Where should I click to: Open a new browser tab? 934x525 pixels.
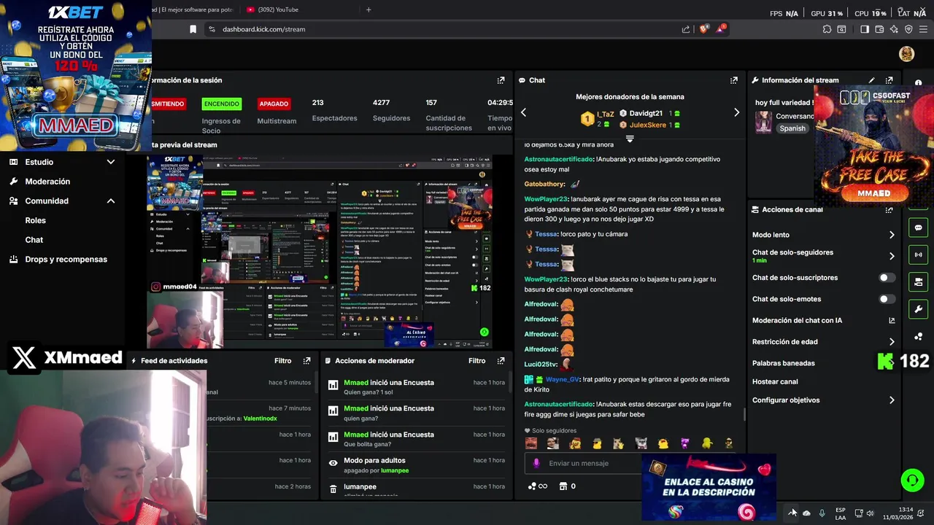click(368, 9)
